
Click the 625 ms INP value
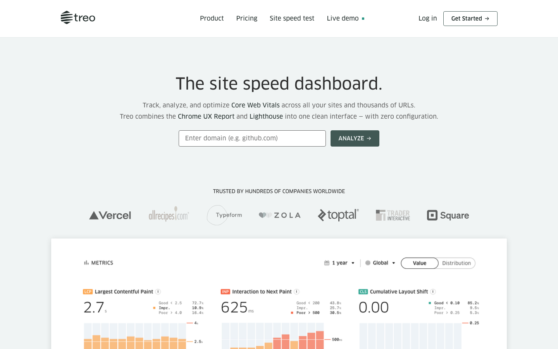click(x=237, y=307)
